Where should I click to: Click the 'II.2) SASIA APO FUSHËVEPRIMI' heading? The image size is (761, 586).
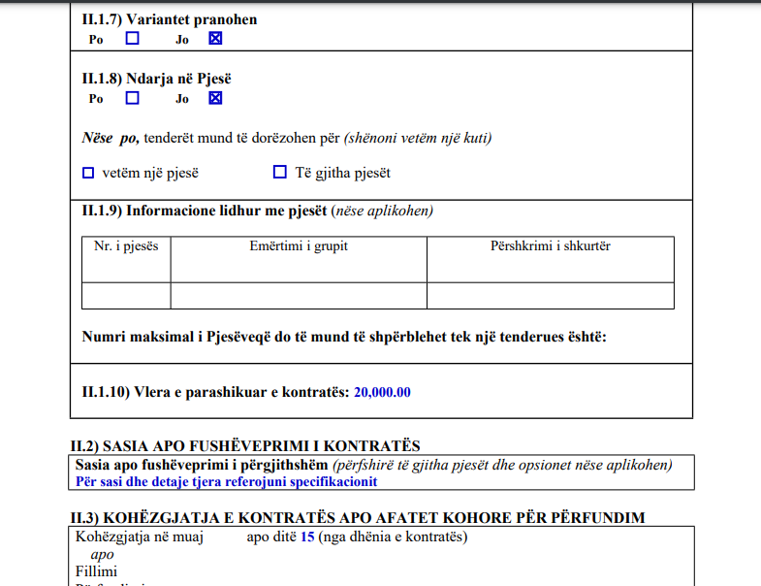pos(245,446)
